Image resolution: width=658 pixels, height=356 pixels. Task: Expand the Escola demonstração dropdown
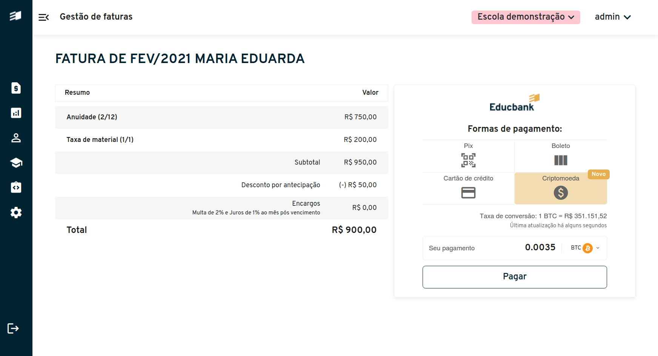click(526, 17)
